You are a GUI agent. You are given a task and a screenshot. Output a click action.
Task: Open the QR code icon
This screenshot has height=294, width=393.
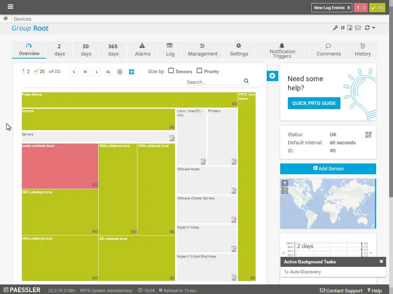[x=368, y=135]
